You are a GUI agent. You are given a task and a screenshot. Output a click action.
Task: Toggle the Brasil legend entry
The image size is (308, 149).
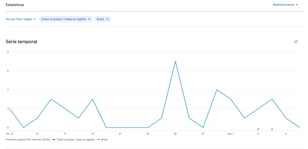click(102, 139)
